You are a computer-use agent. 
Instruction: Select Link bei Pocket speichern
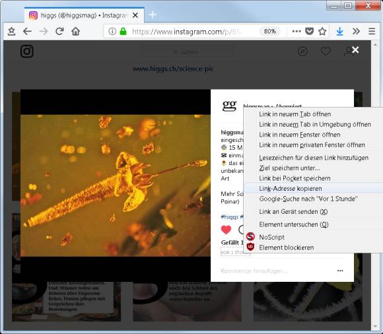(314, 178)
